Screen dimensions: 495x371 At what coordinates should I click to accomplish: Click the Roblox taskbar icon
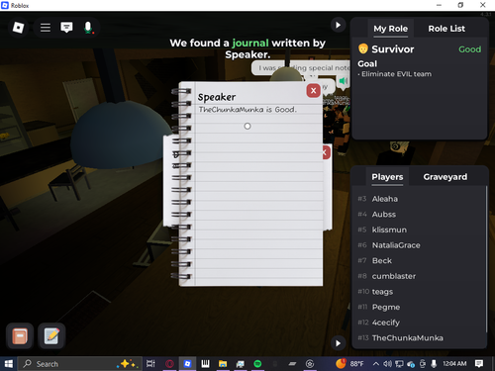(187, 364)
